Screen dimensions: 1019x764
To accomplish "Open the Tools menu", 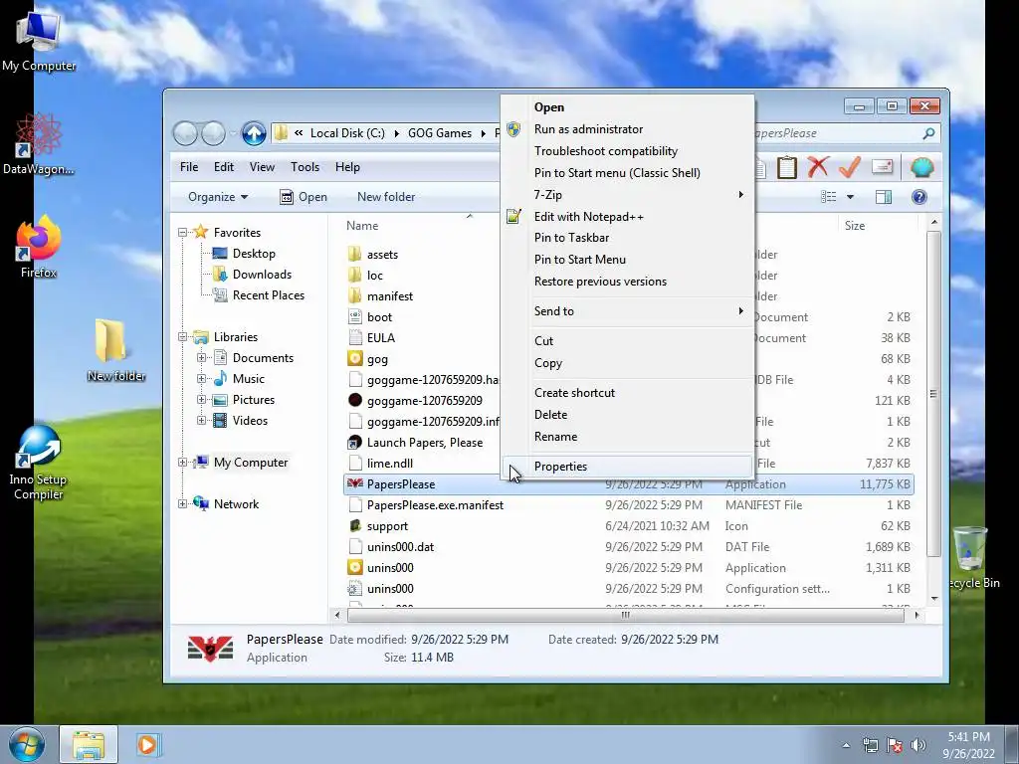I will pos(305,167).
